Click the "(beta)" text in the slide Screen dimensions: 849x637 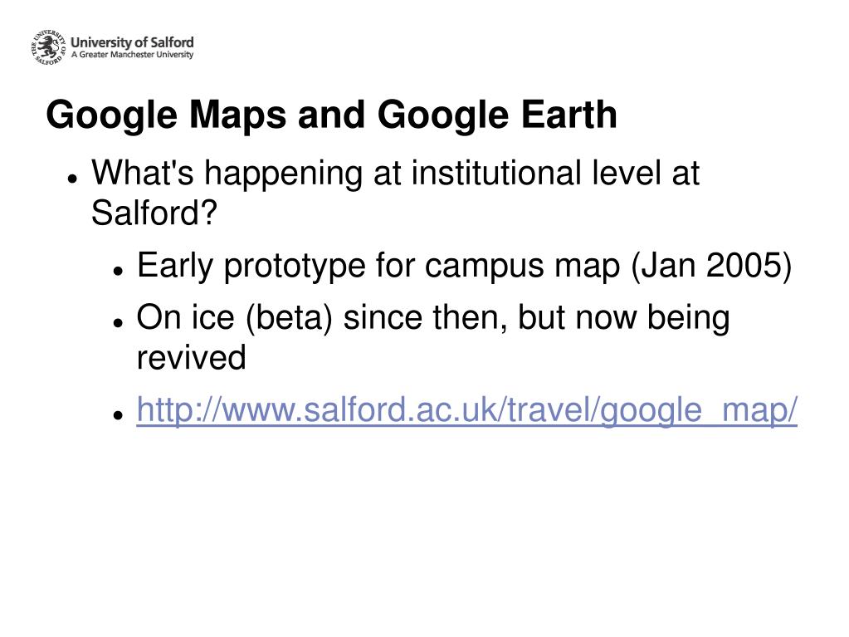[x=289, y=318]
